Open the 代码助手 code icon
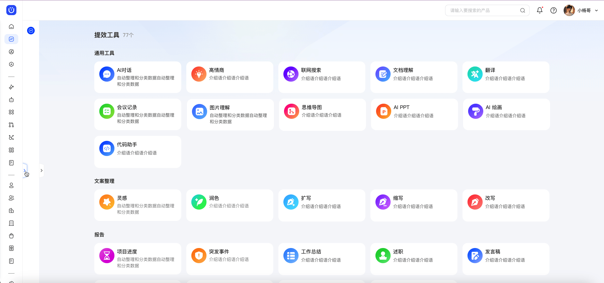 point(107,148)
